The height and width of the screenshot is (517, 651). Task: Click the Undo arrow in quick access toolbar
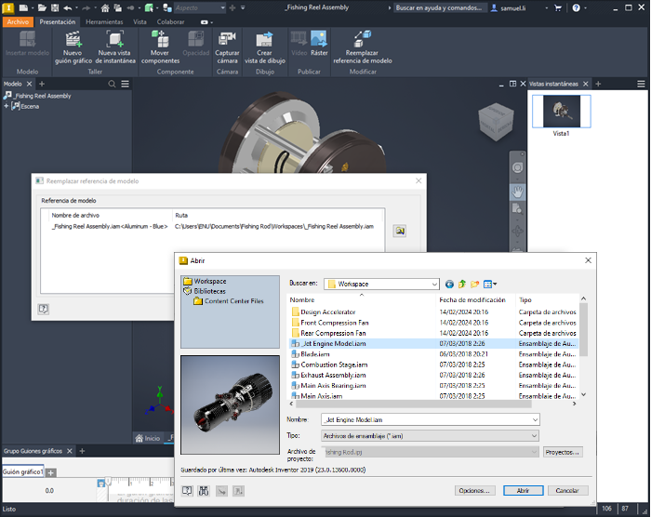click(68, 7)
